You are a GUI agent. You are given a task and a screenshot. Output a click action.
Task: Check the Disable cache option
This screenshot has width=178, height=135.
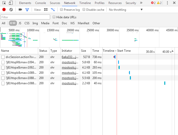pos(84,9)
